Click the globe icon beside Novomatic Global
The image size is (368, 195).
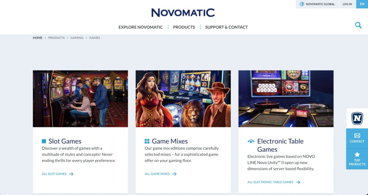302,4
